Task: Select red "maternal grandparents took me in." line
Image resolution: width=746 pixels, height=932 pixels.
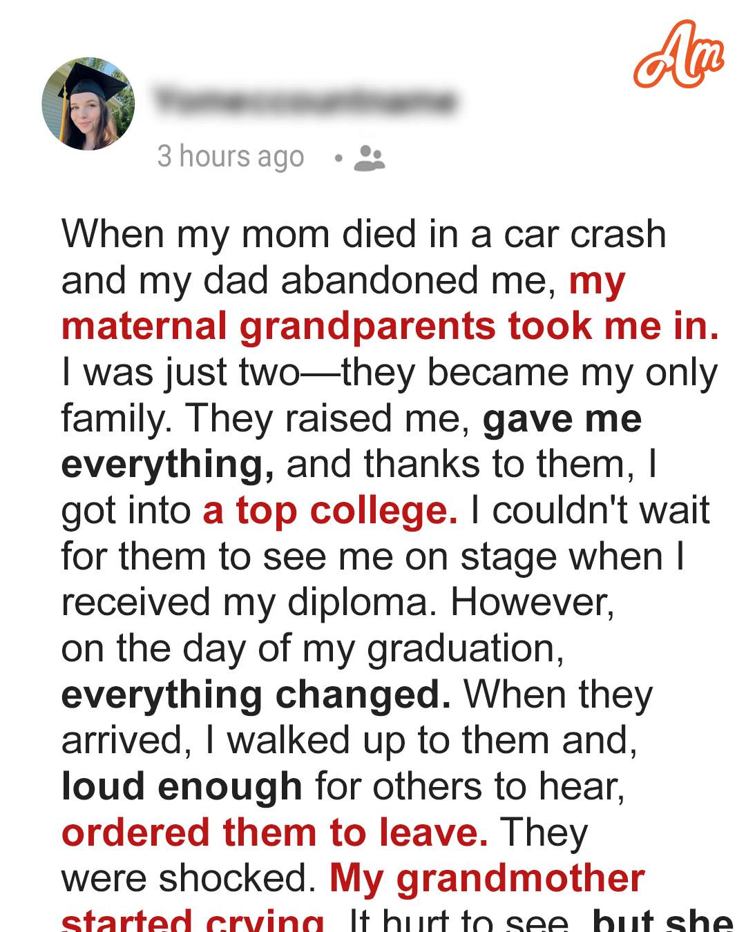Action: tap(390, 327)
